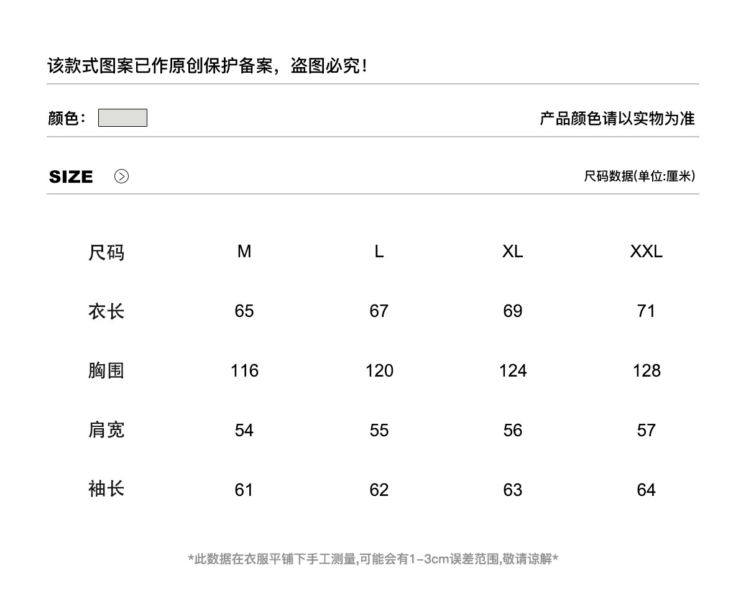Click the 肩宽 value 55
Viewport: 746px width, 609px height.
(x=379, y=430)
